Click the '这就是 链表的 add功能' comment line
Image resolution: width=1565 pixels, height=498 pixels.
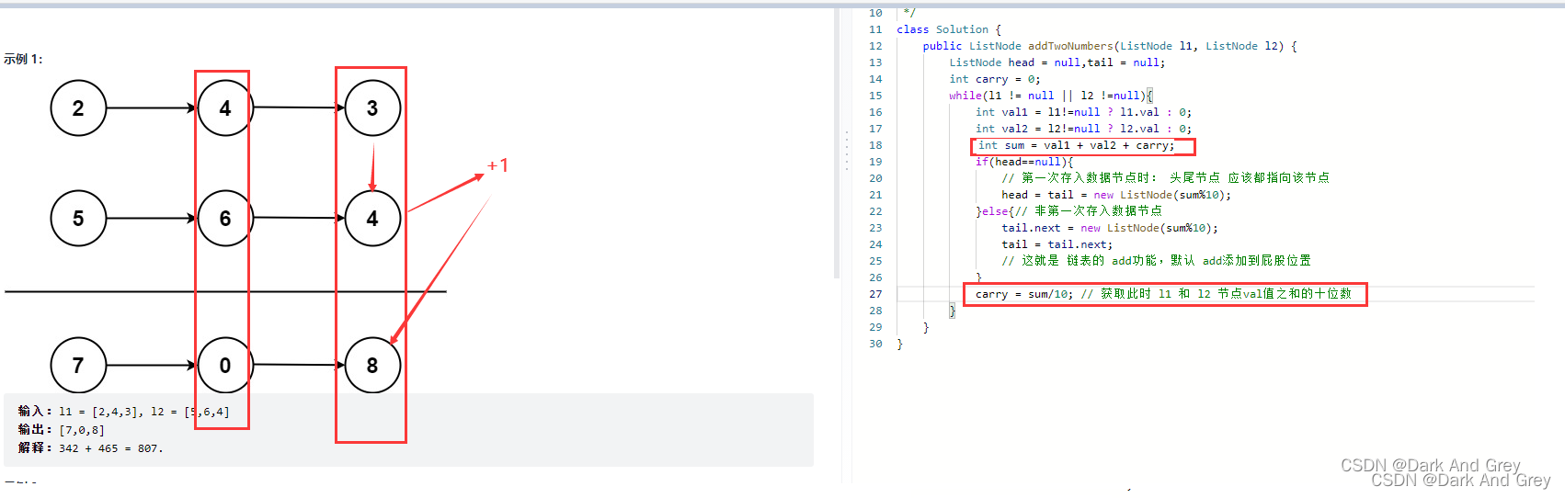point(1157,261)
